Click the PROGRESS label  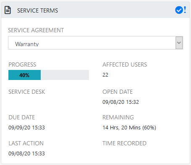(x=22, y=64)
